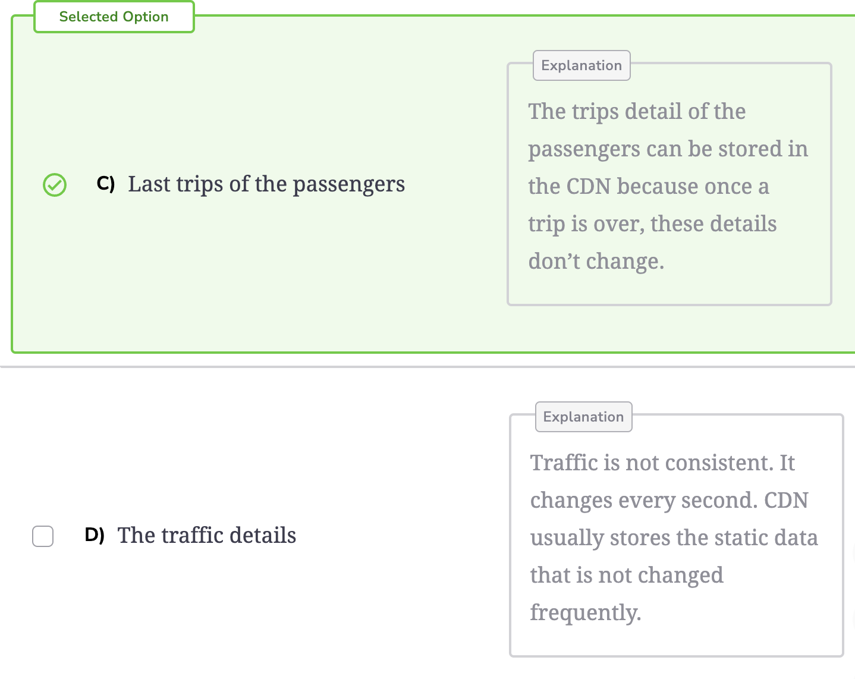Choose "Last trips of the passengers" answer
The image size is (855, 679).
266,184
